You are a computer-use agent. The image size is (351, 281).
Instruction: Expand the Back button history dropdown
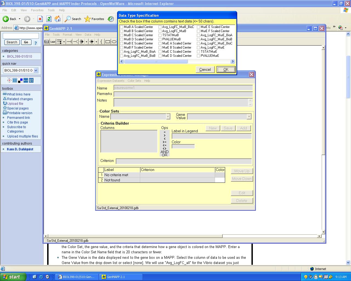(19, 19)
